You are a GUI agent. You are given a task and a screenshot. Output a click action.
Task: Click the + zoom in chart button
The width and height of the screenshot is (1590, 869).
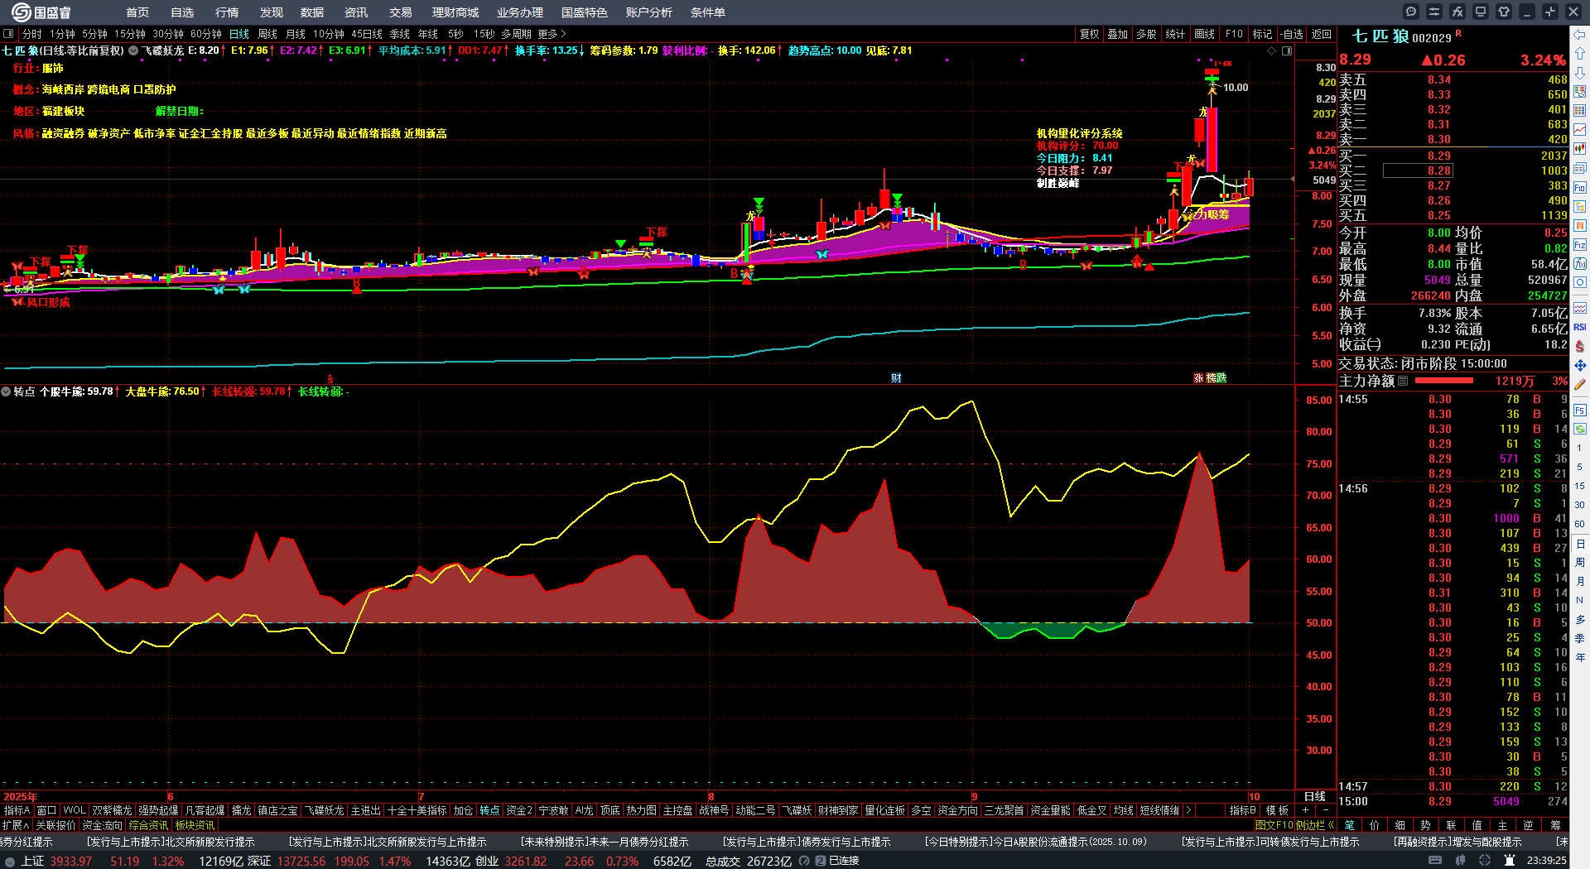click(x=1306, y=810)
